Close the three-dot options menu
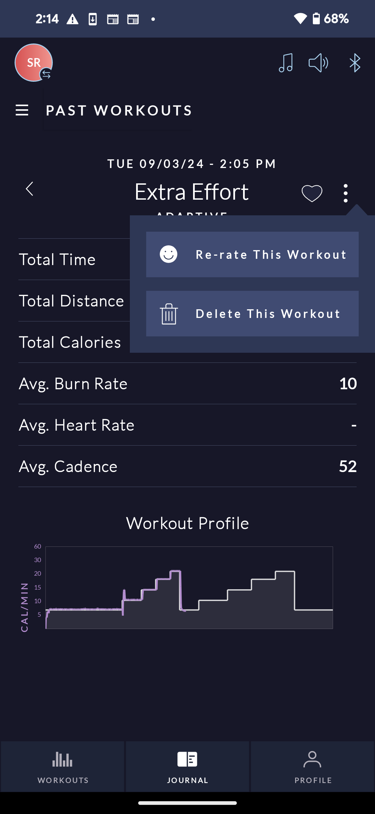This screenshot has height=814, width=375. pos(345,193)
